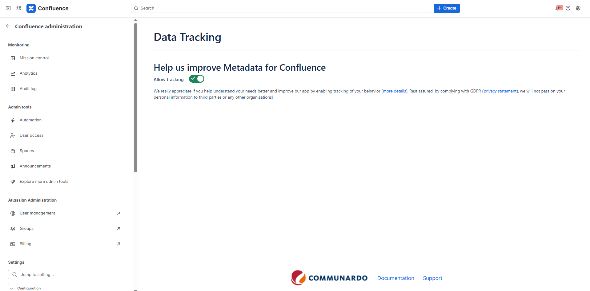590x291 pixels.
Task: Click the Jump to setting field
Action: pos(66,274)
